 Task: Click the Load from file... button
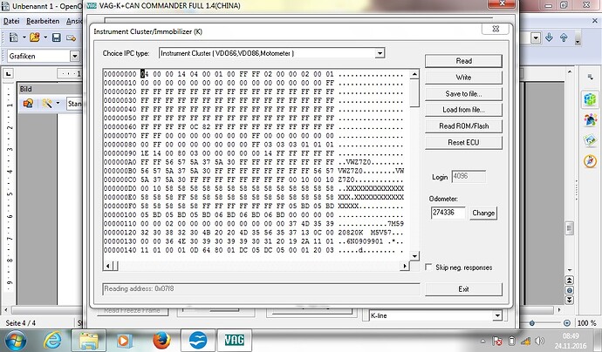(463, 110)
